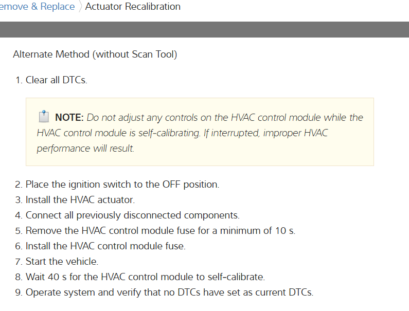Click the "Actuator Recalibration" breadcrumb title
Image resolution: width=409 pixels, height=311 pixels.
pos(133,7)
